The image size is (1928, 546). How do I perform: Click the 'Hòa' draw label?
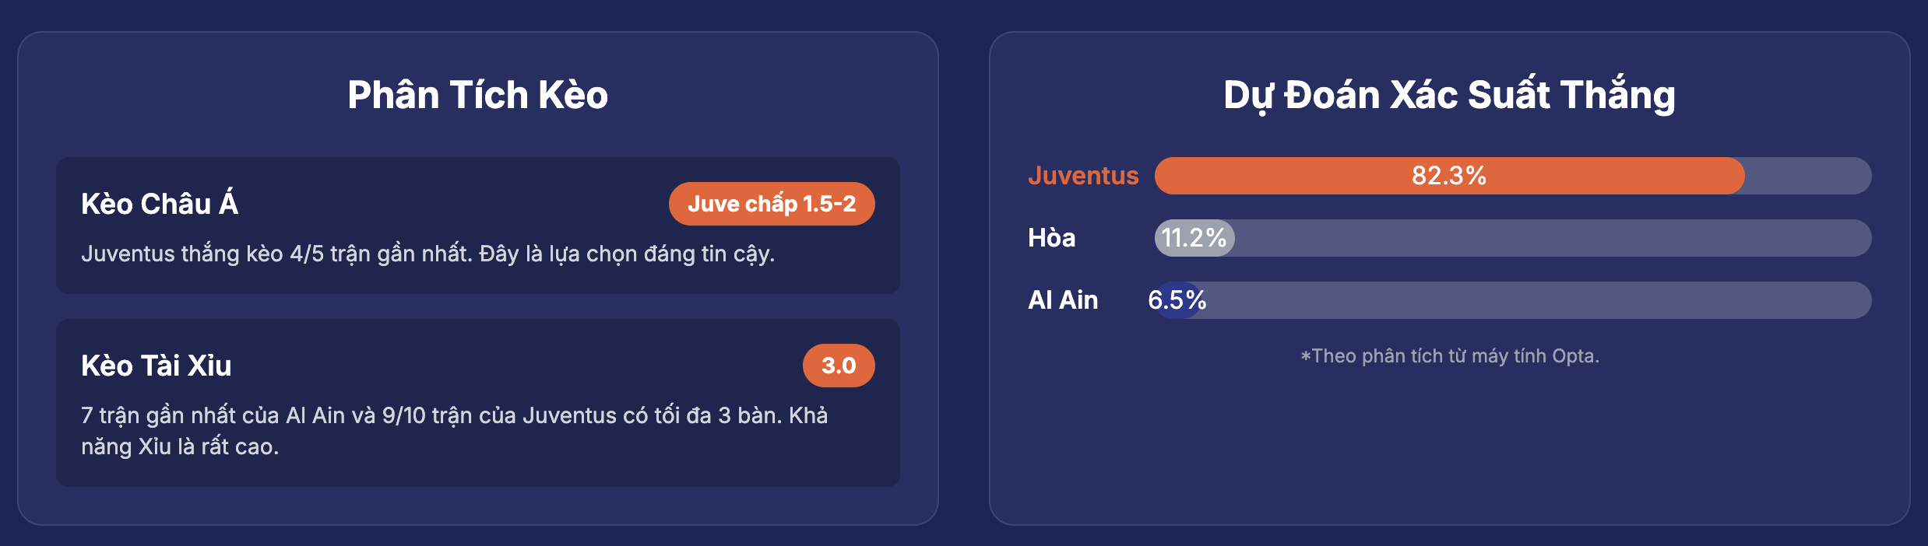click(x=1051, y=238)
